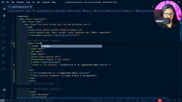182x102 pixels.
Task: Open errors and warnings count in status bar
Action: [x=23, y=101]
